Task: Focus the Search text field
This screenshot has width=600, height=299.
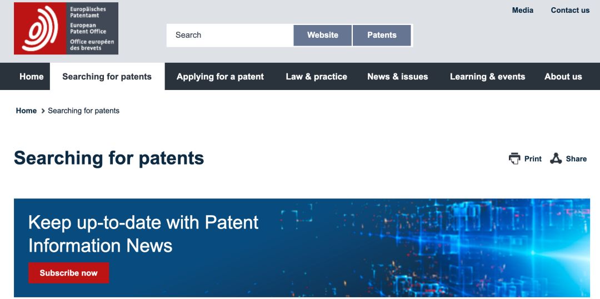Action: tap(230, 35)
